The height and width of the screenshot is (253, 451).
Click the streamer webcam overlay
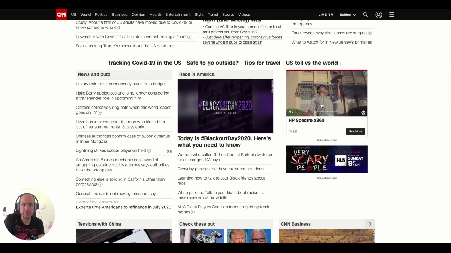(x=28, y=215)
